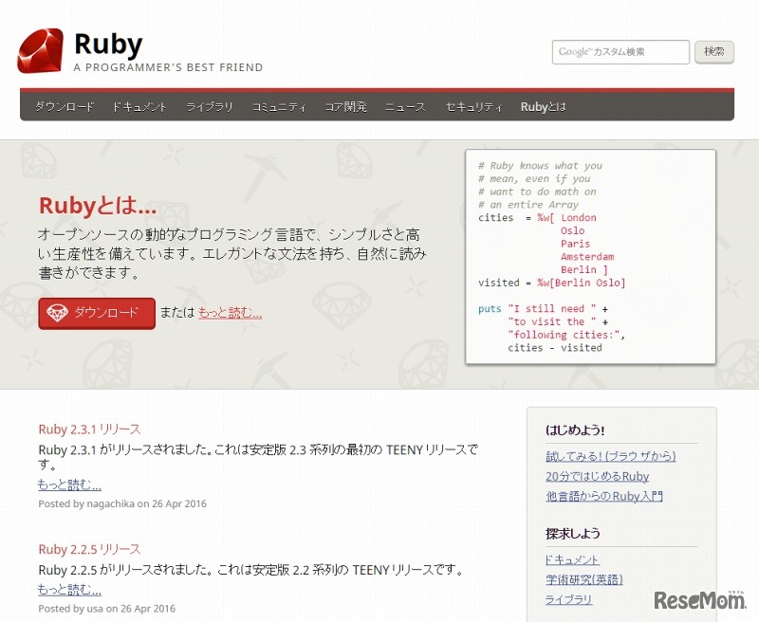The width and height of the screenshot is (759, 622).
Task: Open 学術研究(英語) sidebar link
Action: 584,579
